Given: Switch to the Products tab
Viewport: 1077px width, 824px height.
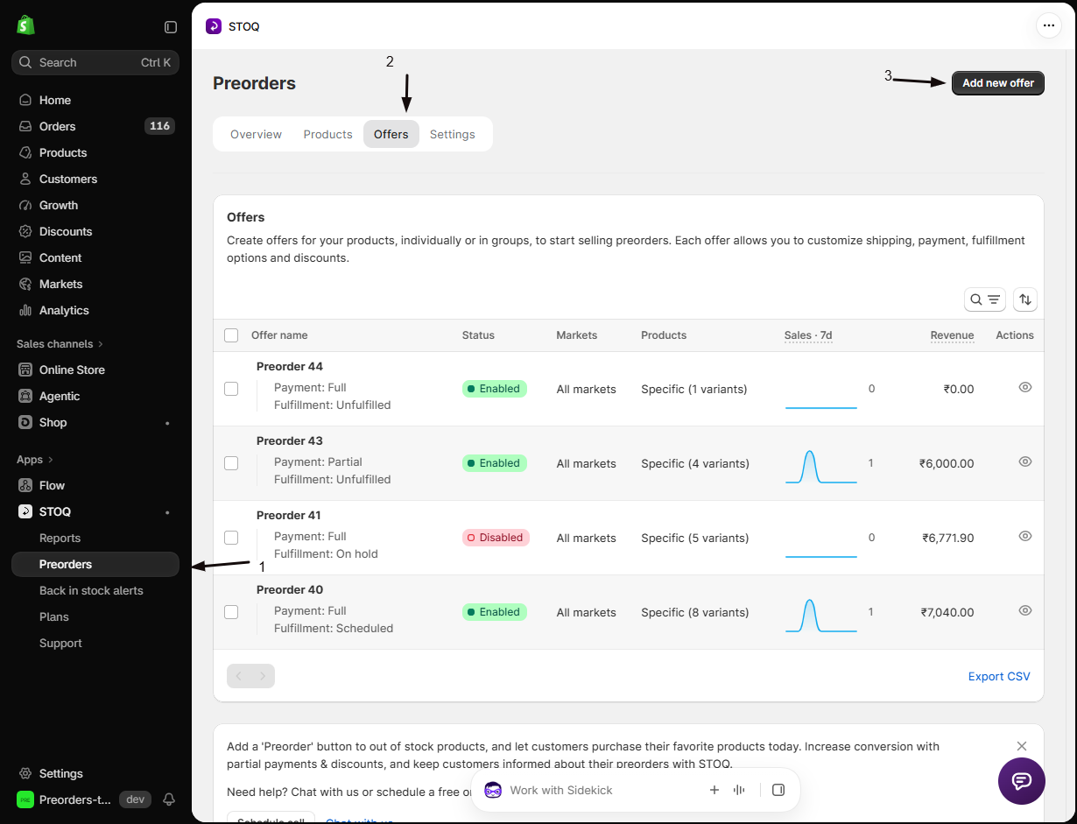Looking at the screenshot, I should tap(327, 134).
